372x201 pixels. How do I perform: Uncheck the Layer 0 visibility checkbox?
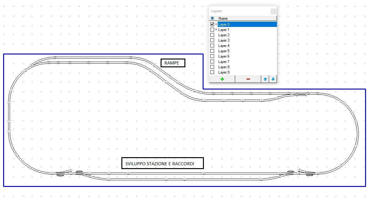click(212, 24)
